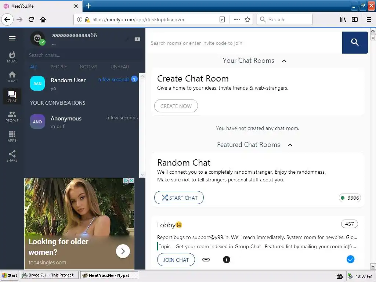Open the page actions three-dots menu

click(x=237, y=19)
